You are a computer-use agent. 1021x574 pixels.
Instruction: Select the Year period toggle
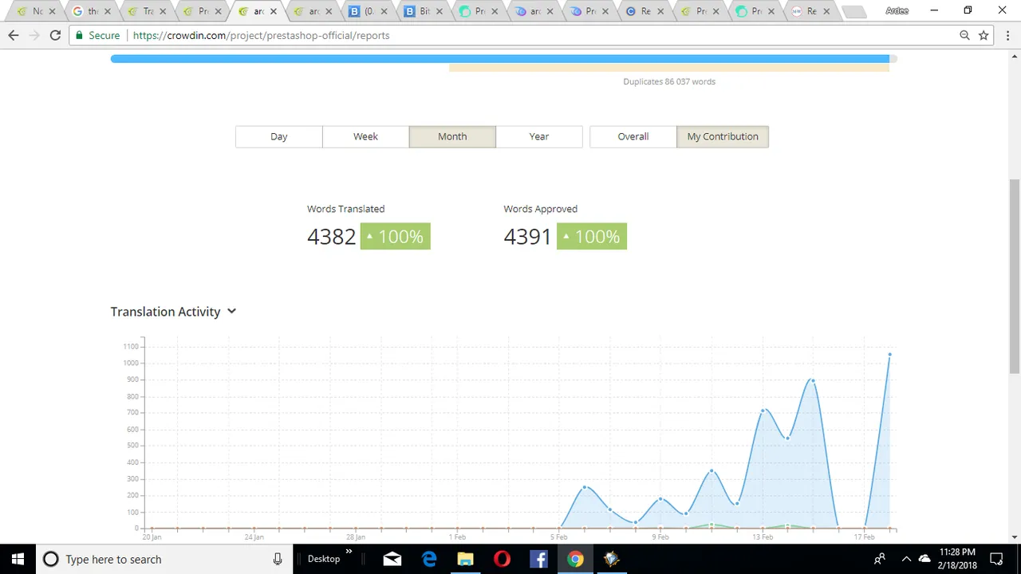point(539,136)
